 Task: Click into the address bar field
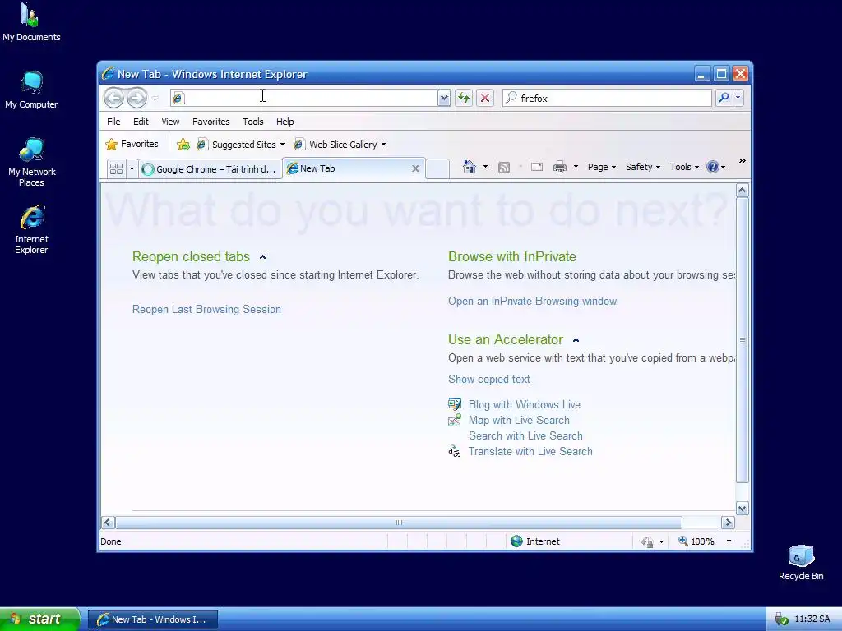304,98
